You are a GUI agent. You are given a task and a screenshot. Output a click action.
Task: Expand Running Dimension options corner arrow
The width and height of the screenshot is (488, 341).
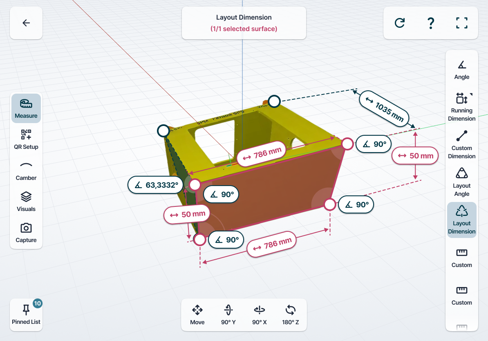pyautogui.click(x=471, y=94)
